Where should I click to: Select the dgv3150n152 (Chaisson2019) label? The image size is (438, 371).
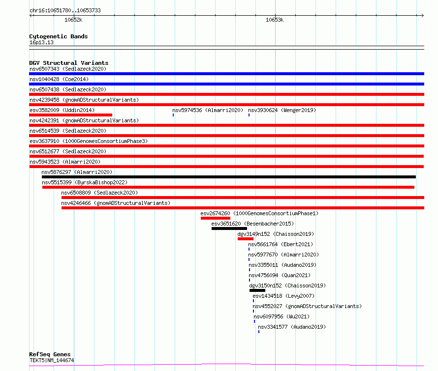(x=287, y=285)
